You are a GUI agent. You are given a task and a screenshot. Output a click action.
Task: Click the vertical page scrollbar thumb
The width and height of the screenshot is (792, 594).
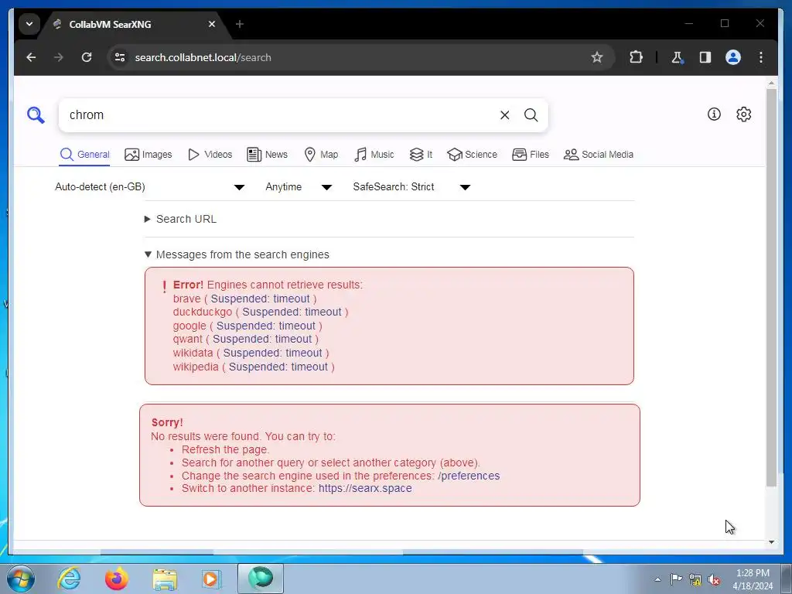(x=771, y=288)
